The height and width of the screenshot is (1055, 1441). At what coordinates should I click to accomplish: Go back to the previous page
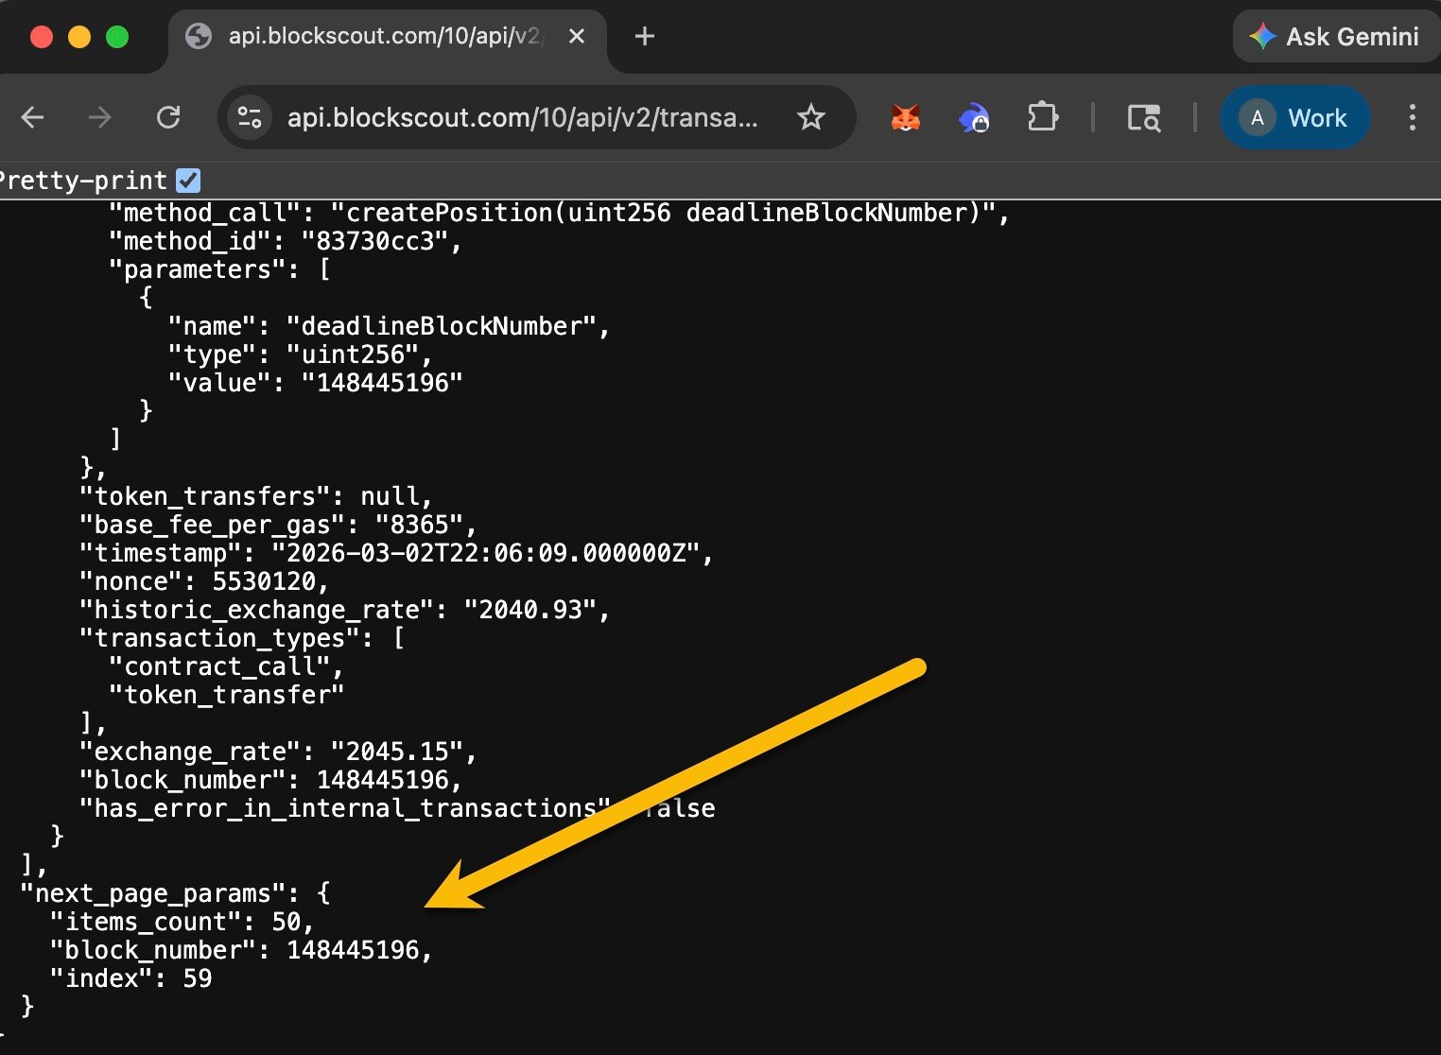(33, 117)
